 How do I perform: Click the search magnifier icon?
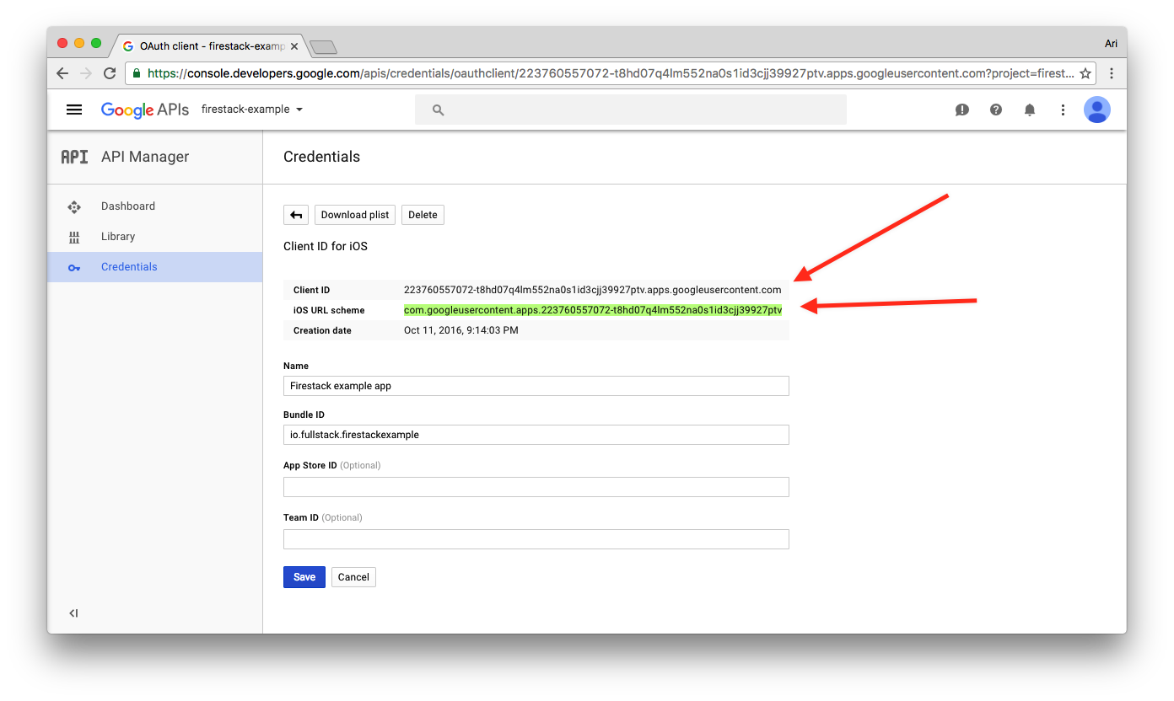click(x=438, y=110)
